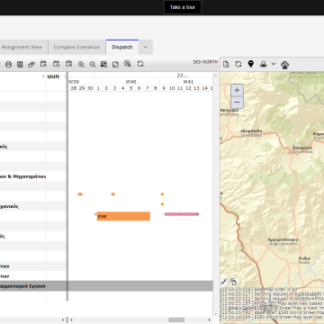
Task: Click the Take a tour button
Action: pyautogui.click(x=183, y=7)
